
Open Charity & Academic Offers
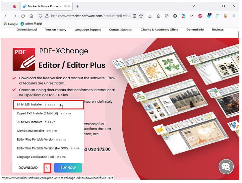(x=159, y=30)
